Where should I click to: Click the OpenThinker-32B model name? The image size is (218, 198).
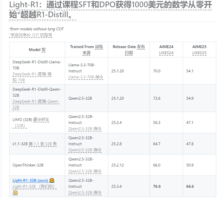click(x=28, y=165)
